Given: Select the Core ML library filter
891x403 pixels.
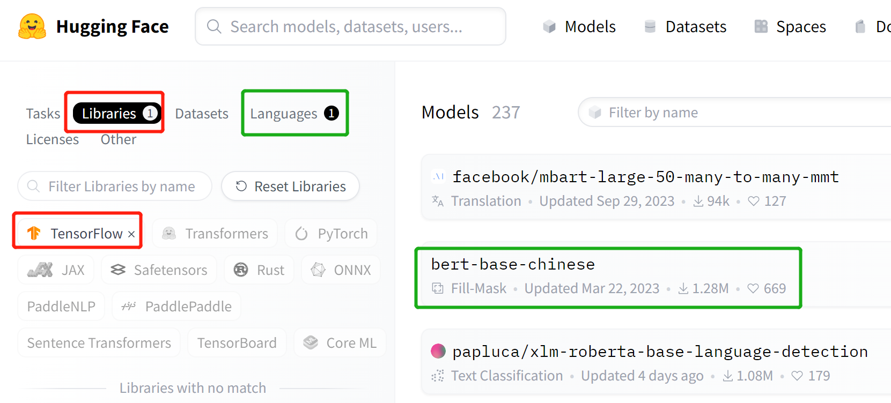Looking at the screenshot, I should coord(340,342).
